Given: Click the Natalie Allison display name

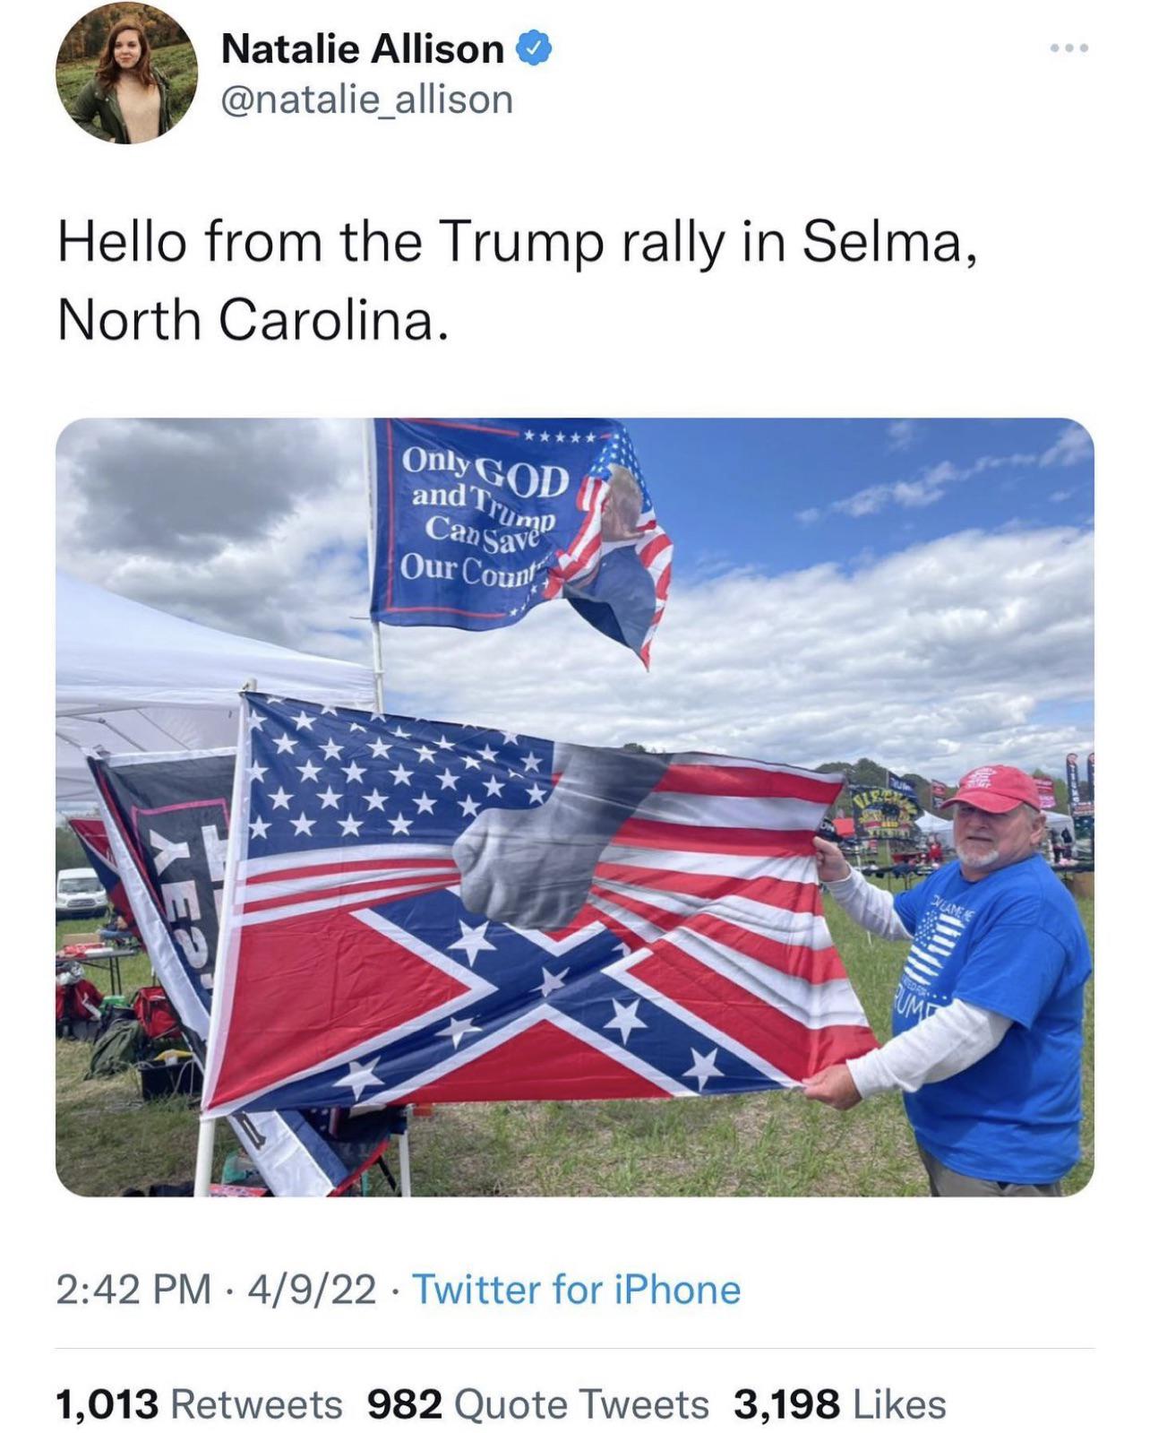Looking at the screenshot, I should point(362,48).
